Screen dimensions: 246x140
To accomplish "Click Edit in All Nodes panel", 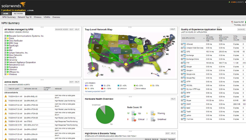I will click(71, 30).
